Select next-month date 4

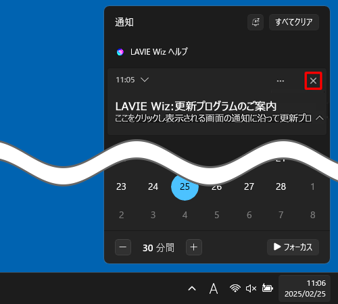click(x=185, y=215)
